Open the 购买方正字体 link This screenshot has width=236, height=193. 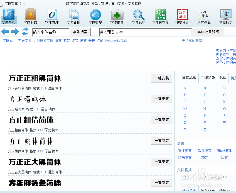(x=226, y=50)
